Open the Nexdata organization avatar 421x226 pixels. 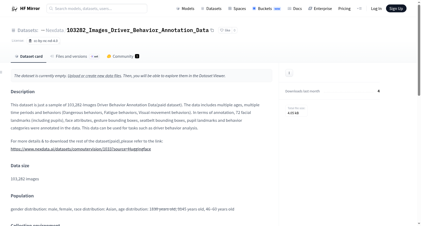(x=43, y=30)
